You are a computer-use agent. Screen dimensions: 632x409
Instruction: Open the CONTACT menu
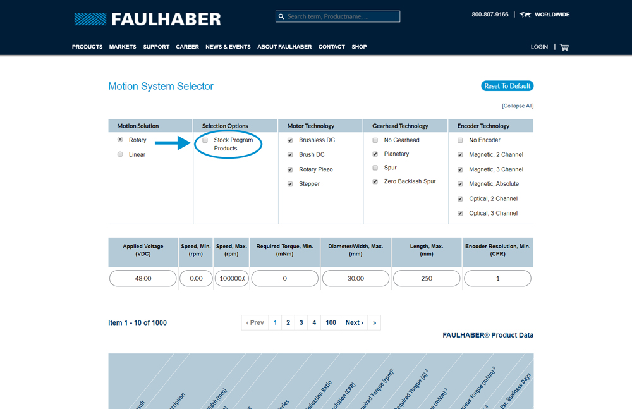click(331, 47)
